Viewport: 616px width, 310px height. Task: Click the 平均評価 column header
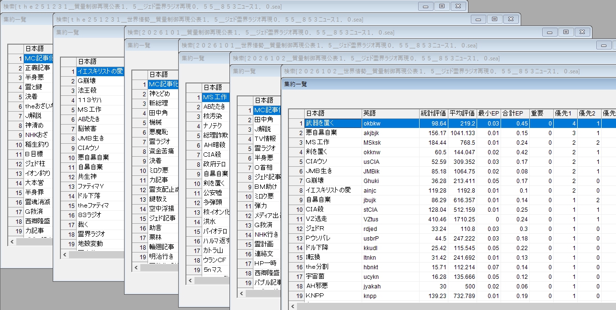click(x=462, y=114)
